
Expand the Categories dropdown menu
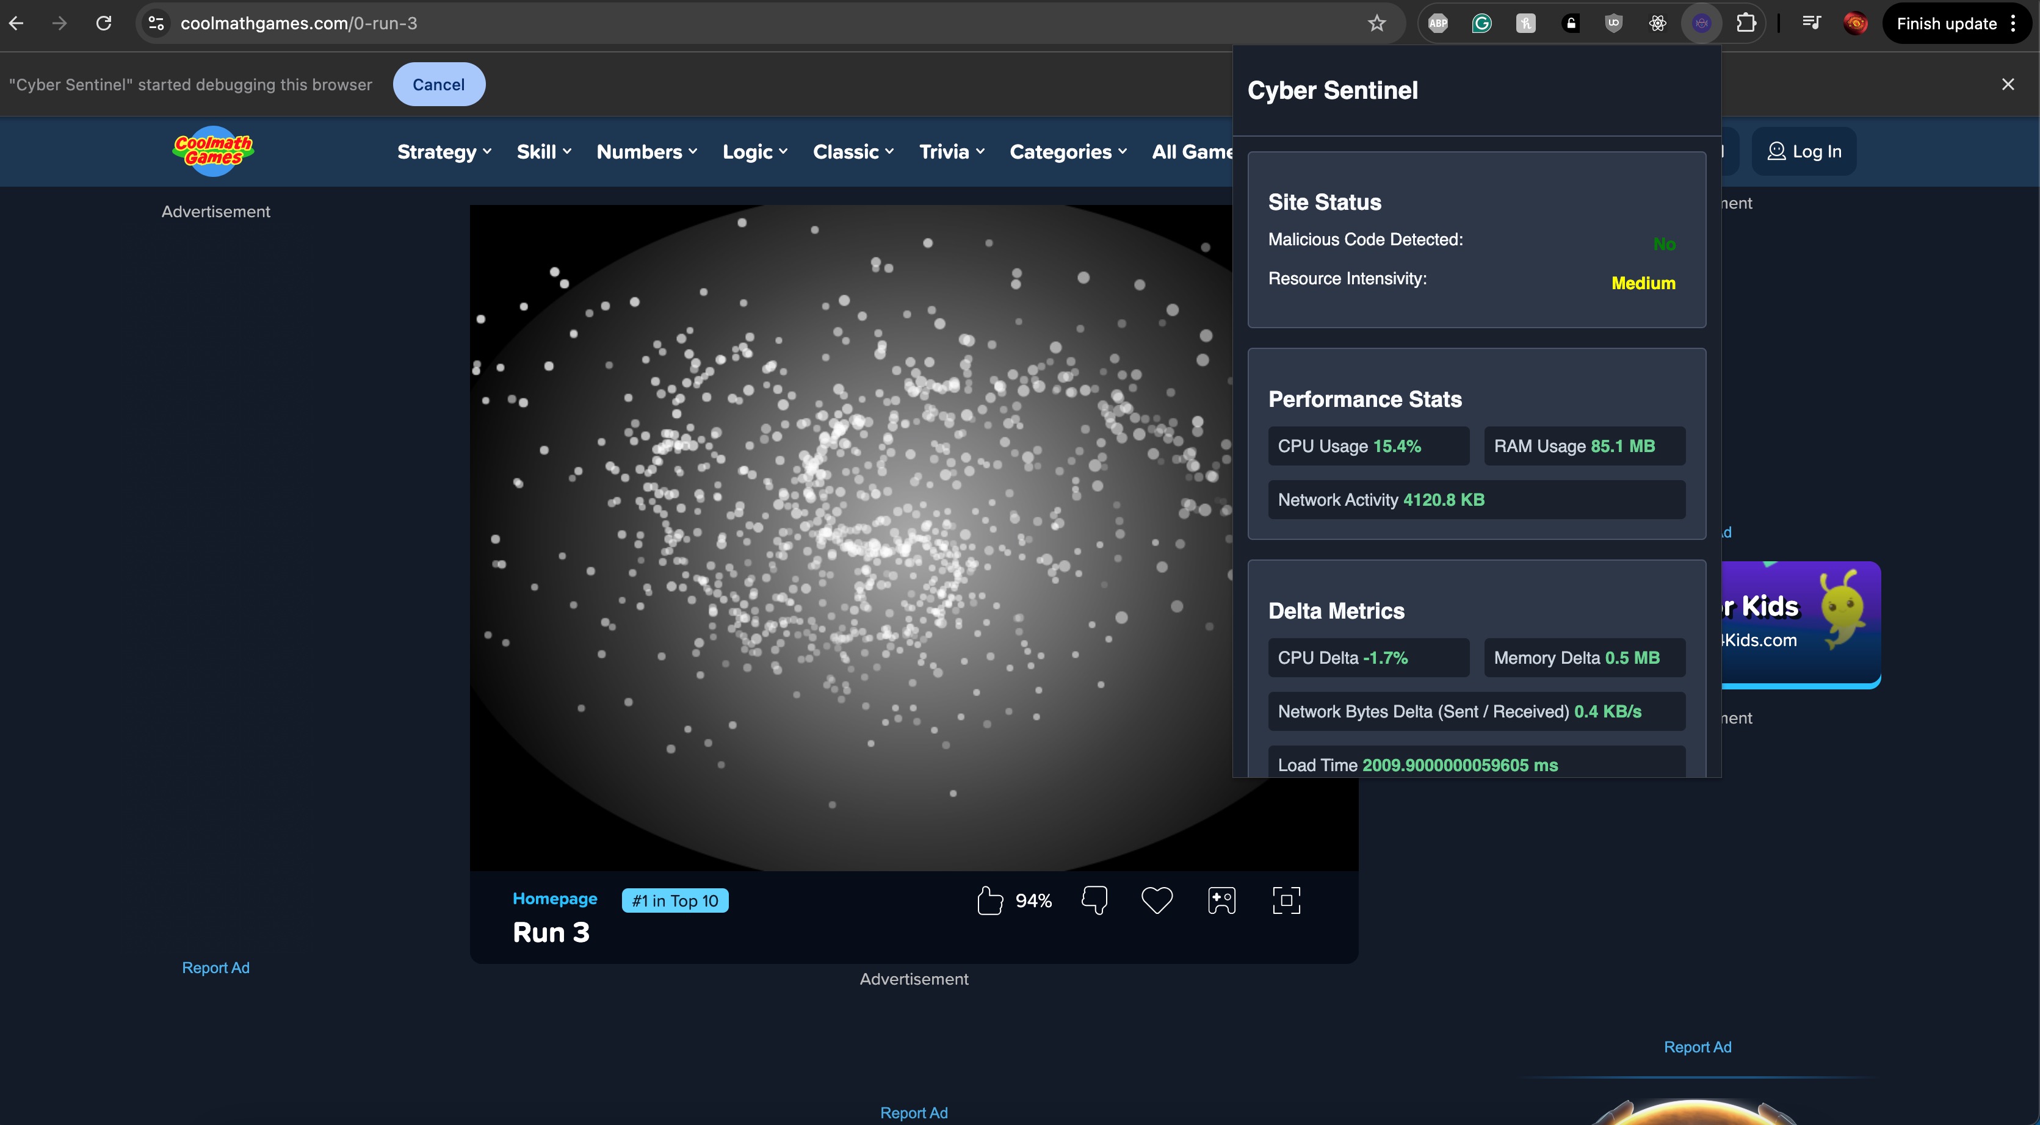[x=1068, y=152]
